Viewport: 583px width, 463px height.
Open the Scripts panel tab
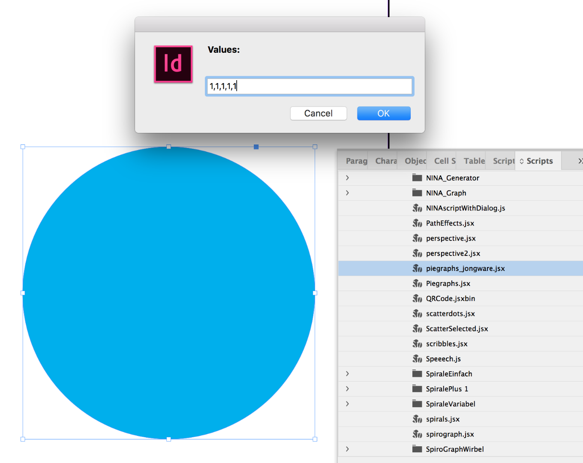[539, 161]
